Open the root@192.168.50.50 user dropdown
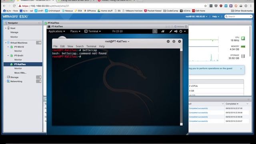 coord(196,16)
